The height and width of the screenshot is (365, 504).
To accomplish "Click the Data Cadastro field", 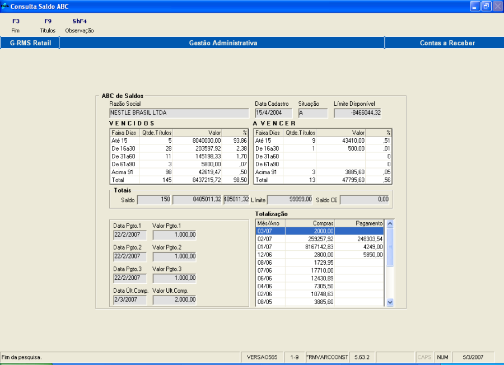I will [273, 113].
